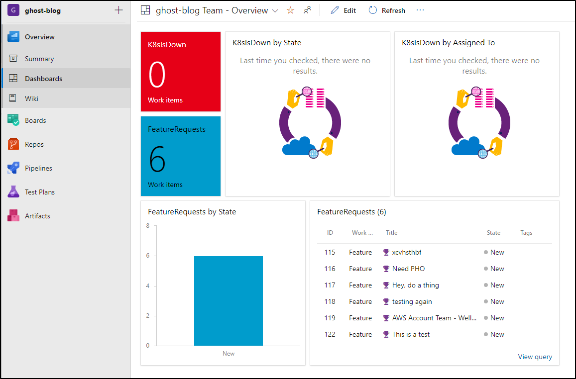Click trophy icon for testing again

[x=386, y=301]
